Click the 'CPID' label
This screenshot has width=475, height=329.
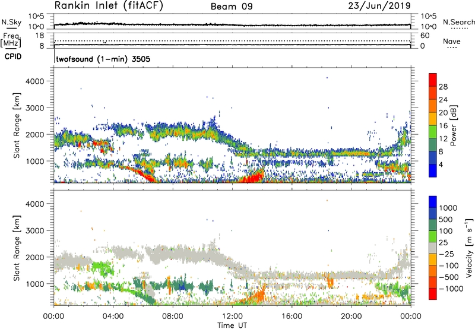13,56
